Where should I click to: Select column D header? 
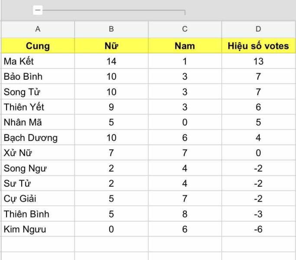258,29
